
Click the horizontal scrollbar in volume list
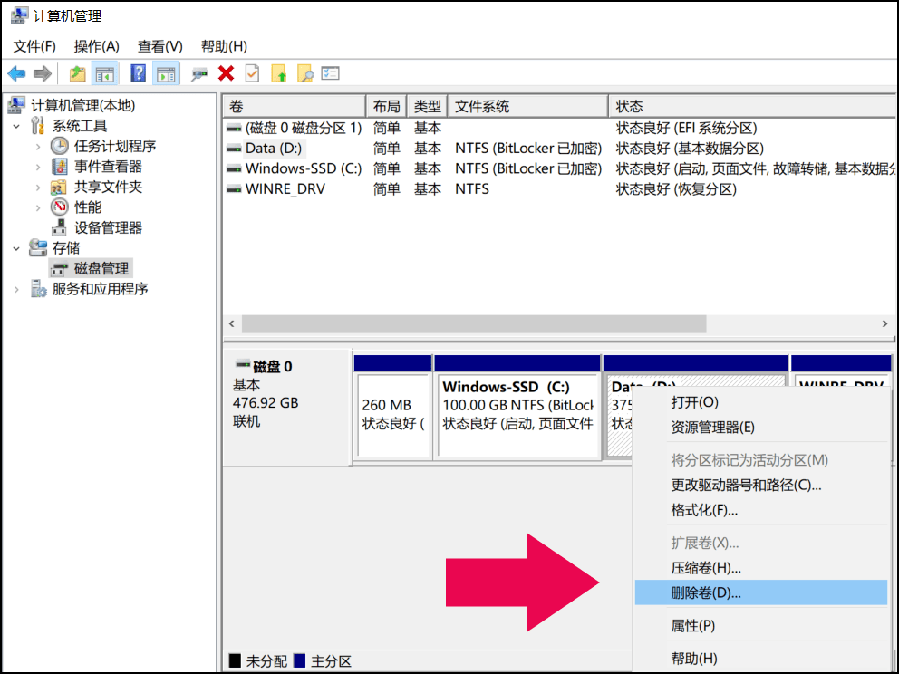coord(472,324)
